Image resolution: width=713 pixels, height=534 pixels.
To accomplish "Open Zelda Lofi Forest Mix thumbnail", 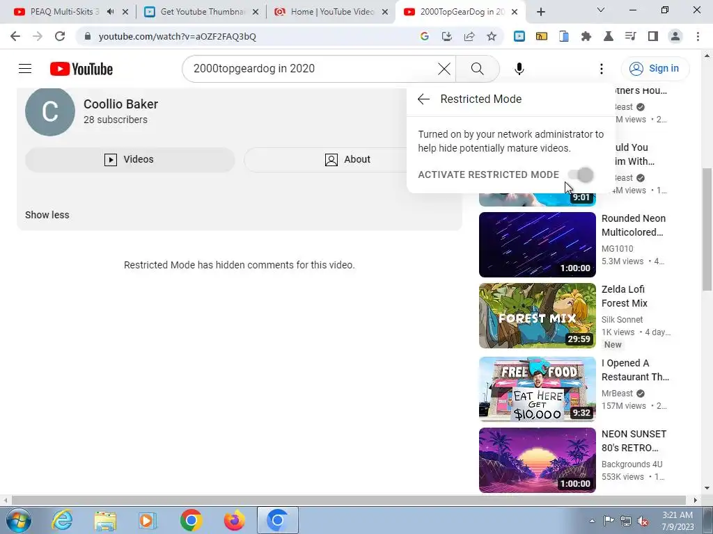I will click(x=537, y=316).
